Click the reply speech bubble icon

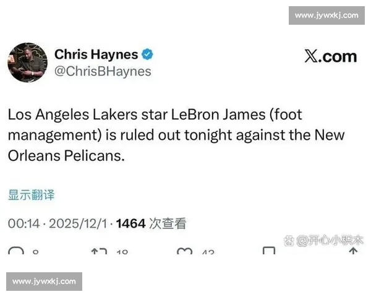click(x=16, y=251)
